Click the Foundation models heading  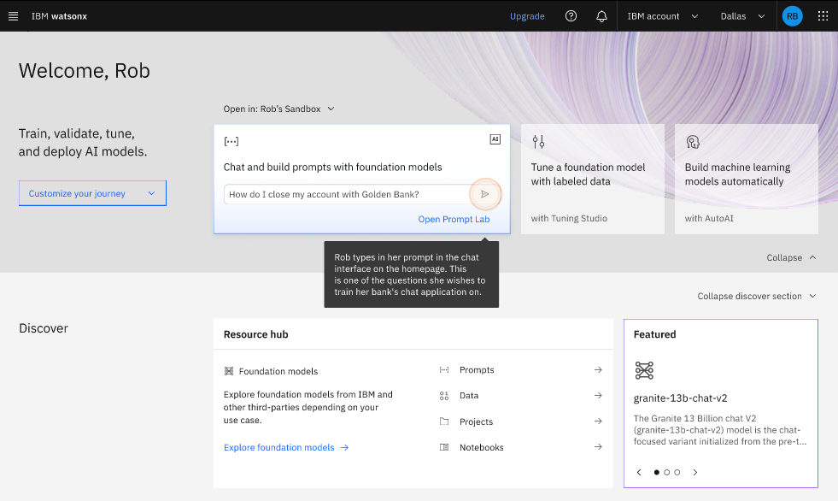coord(278,371)
